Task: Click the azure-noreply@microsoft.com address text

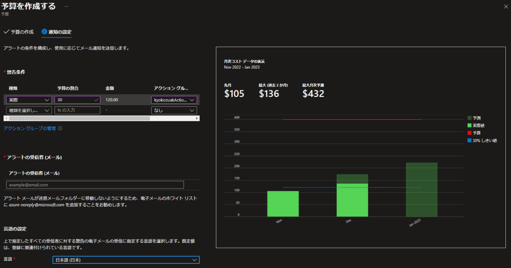Action: pyautogui.click(x=36, y=205)
